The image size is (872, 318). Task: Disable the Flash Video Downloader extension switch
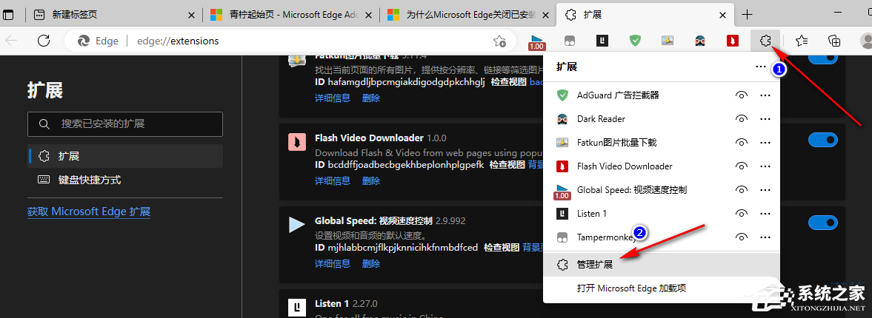(x=822, y=140)
